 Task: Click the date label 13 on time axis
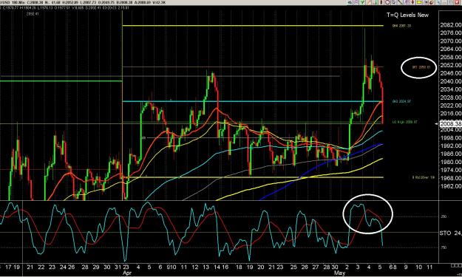[x=205, y=267]
